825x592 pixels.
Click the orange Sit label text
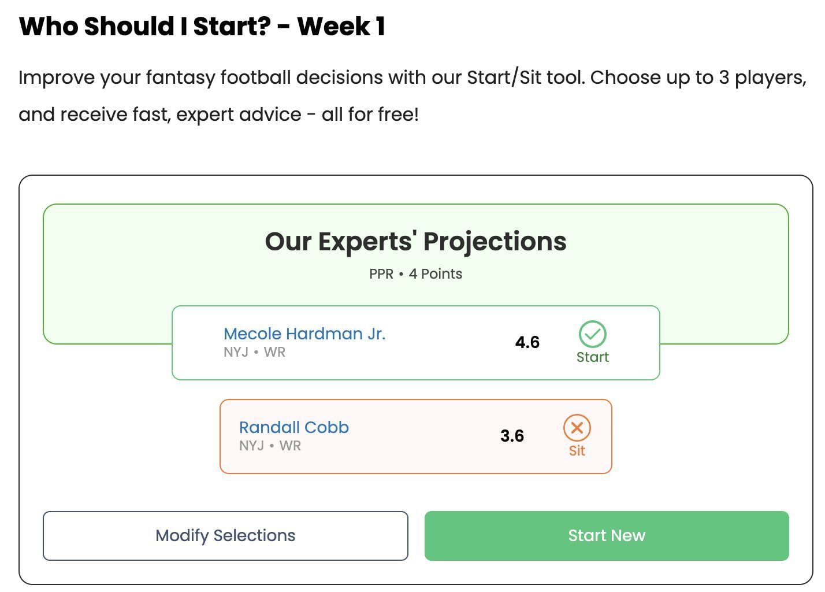pos(577,451)
